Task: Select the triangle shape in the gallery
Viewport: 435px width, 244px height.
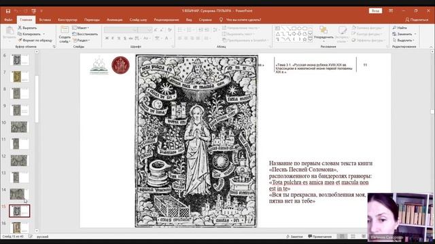Action: [x=277, y=34]
